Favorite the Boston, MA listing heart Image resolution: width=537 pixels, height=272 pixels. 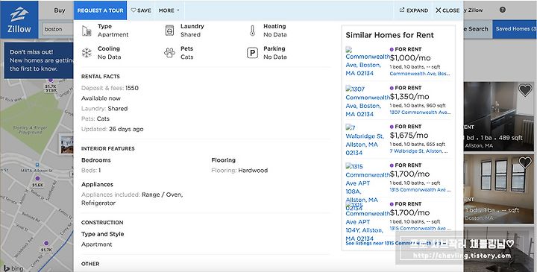click(525, 163)
